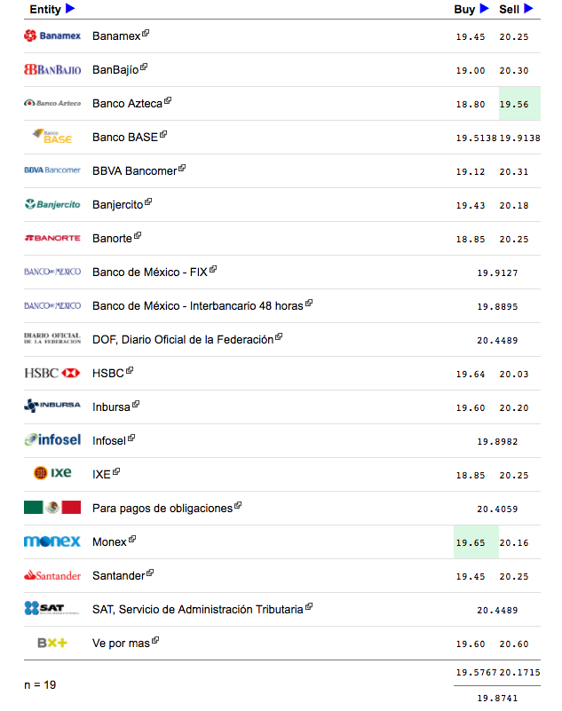Click the highlighted Monex buy rate
Image resolution: width=562 pixels, height=711 pixels.
coord(471,542)
